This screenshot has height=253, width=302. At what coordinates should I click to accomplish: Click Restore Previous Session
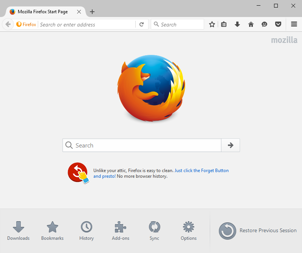tap(258, 231)
